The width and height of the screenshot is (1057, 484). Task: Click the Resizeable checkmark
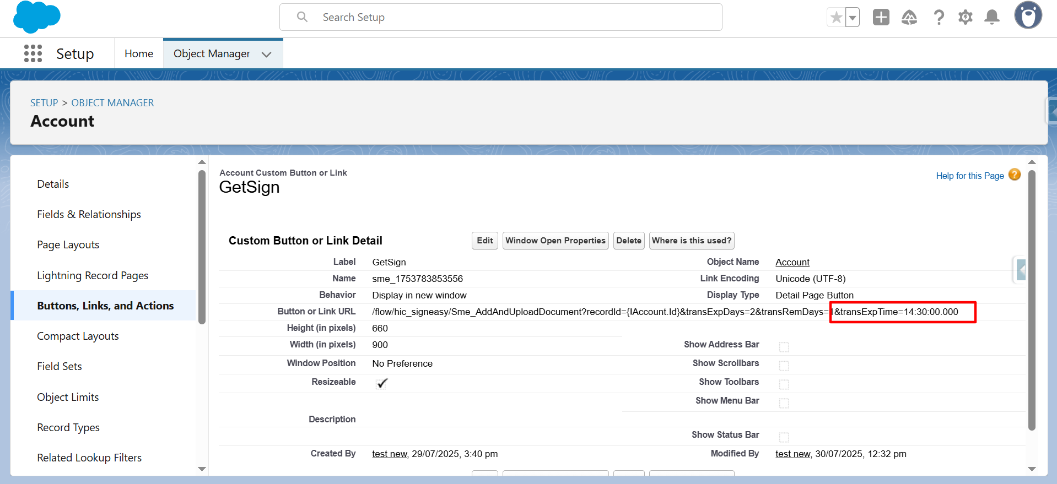[x=382, y=383]
